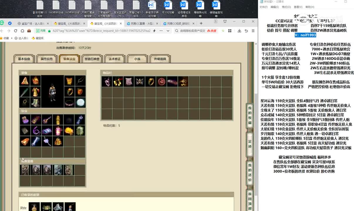Image resolution: width=354 pixels, height=211 pixels.
Task: Open the 月10E攻略 document on desktop
Action: pyautogui.click(x=168, y=9)
